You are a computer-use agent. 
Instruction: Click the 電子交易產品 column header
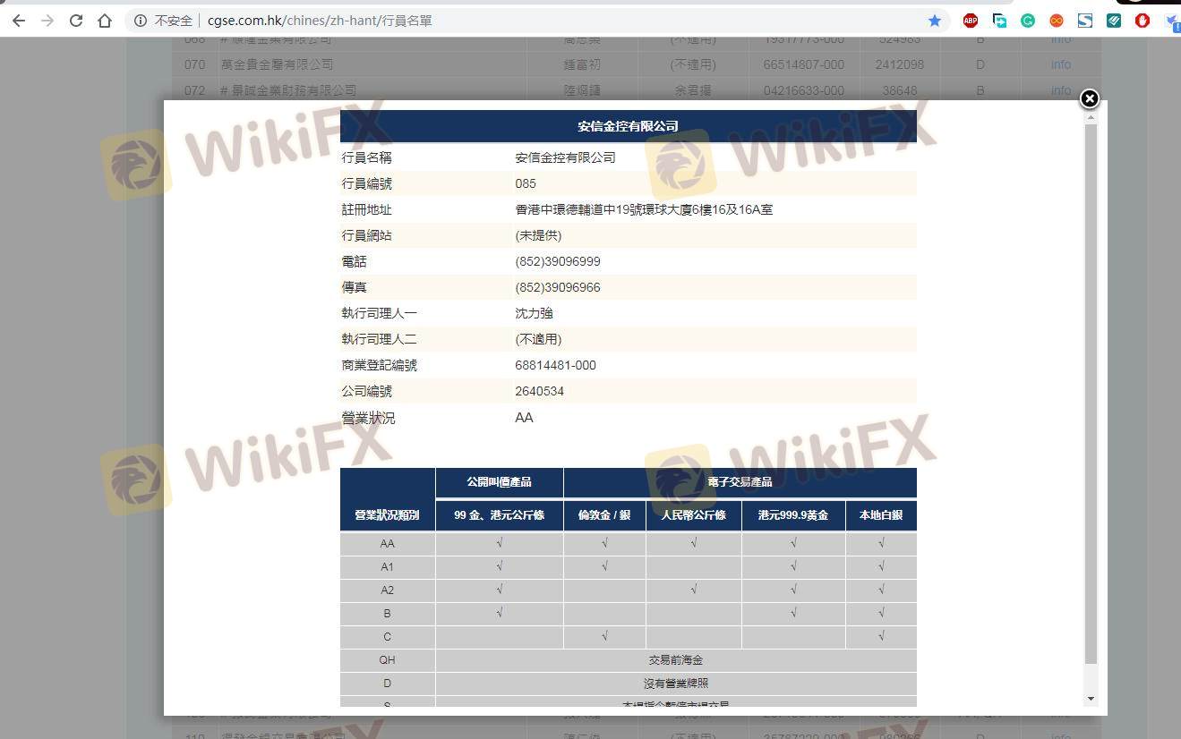(740, 482)
